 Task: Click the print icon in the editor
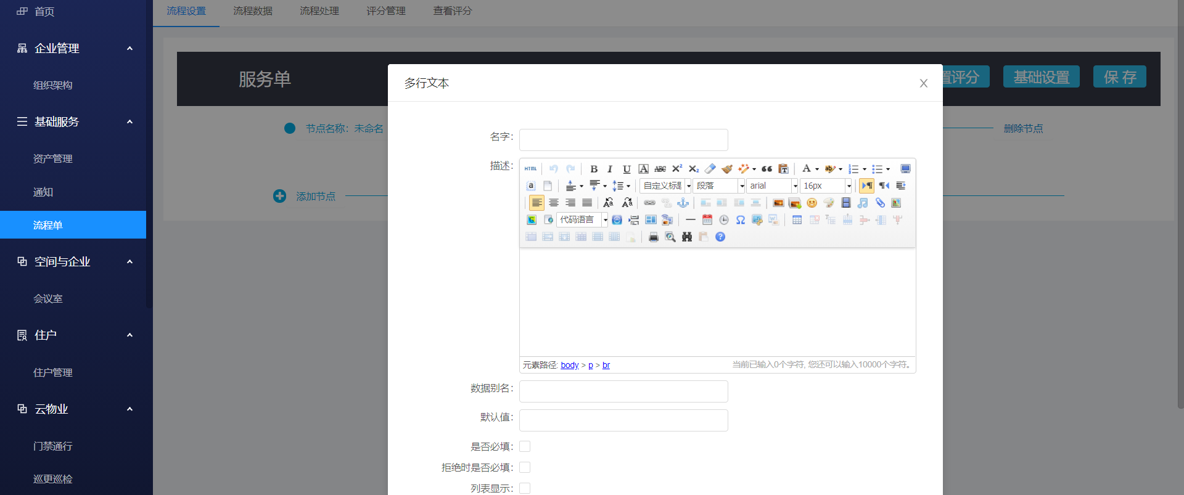click(x=654, y=237)
